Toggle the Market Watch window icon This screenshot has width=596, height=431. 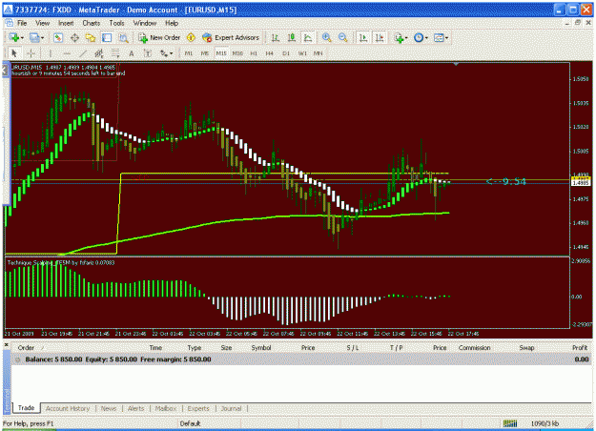(x=58, y=37)
